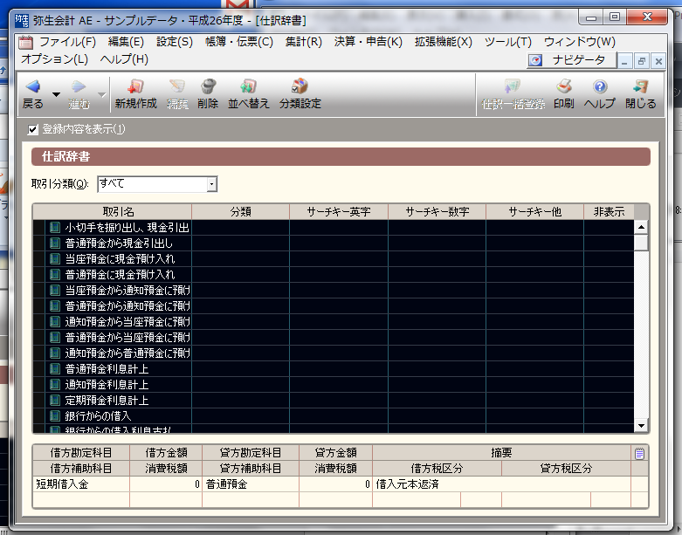Click the 削除 (Delete) trash icon
682x535 pixels.
point(208,87)
